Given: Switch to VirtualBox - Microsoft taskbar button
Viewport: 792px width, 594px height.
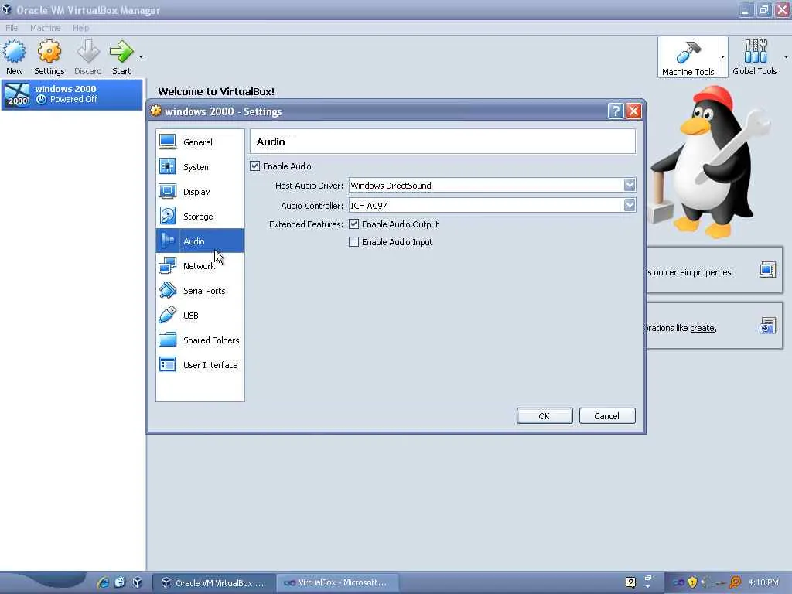Looking at the screenshot, I should coord(338,583).
